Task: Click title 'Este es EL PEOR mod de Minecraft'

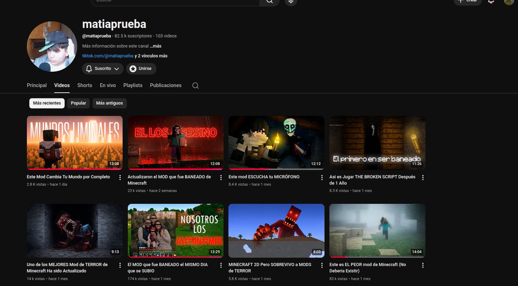Action: [368, 267]
